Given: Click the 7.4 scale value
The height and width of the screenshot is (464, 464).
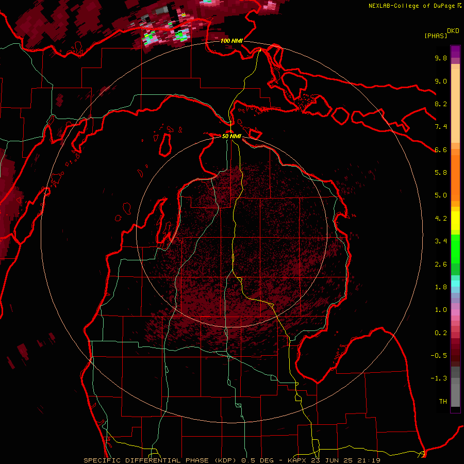Looking at the screenshot, I should tap(441, 127).
